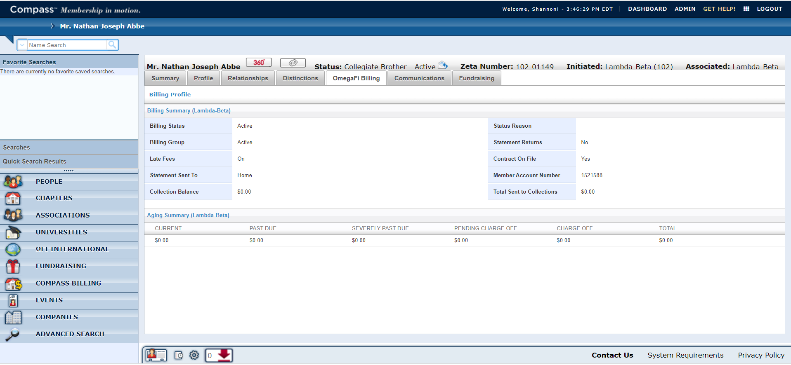The image size is (791, 365).
Task: Select the OmegaFi Billing tab
Action: tap(357, 78)
